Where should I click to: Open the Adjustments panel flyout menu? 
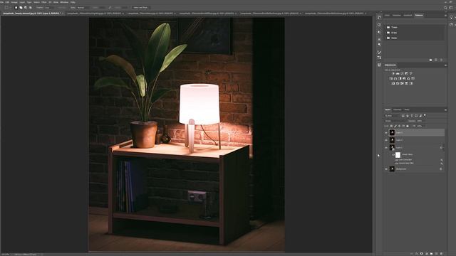tap(445, 65)
